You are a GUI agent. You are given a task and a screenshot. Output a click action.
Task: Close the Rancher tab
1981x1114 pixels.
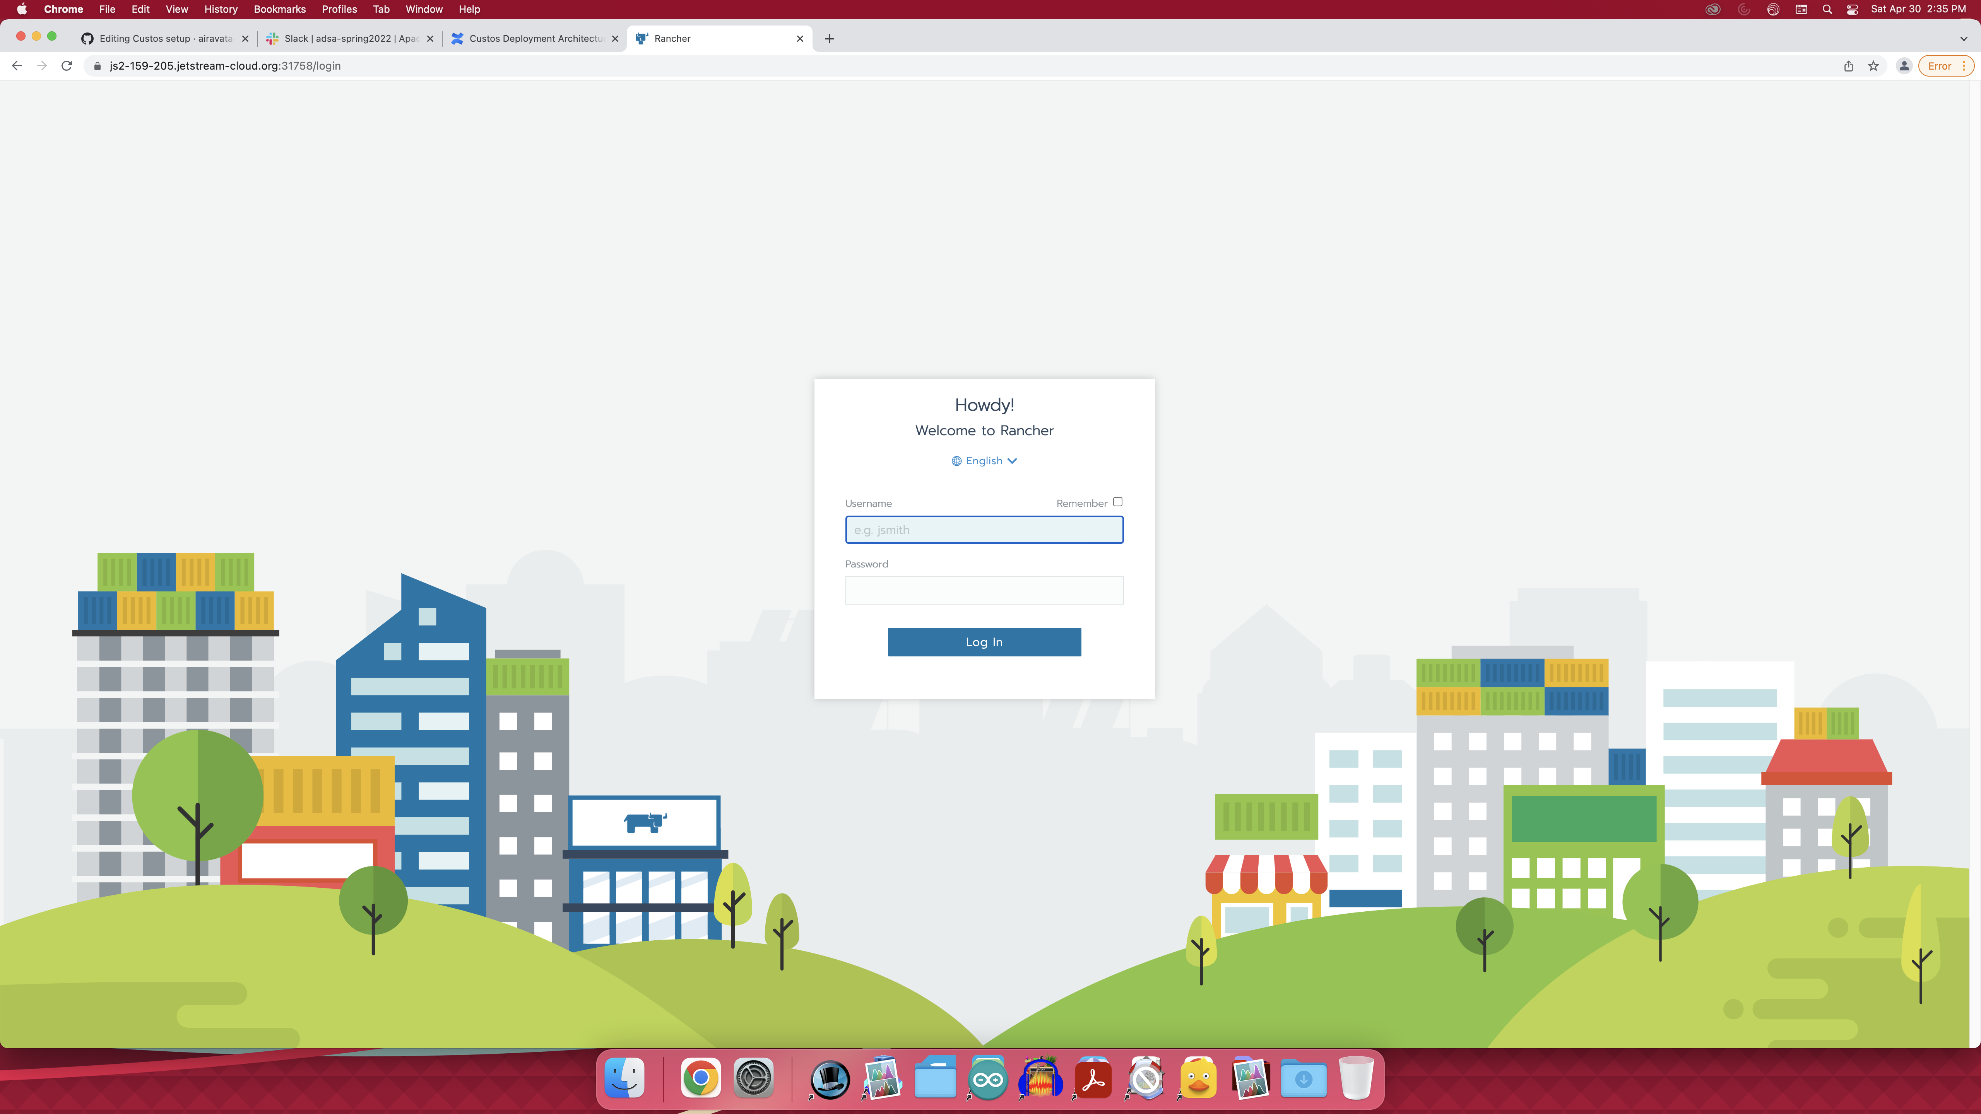[x=800, y=38]
